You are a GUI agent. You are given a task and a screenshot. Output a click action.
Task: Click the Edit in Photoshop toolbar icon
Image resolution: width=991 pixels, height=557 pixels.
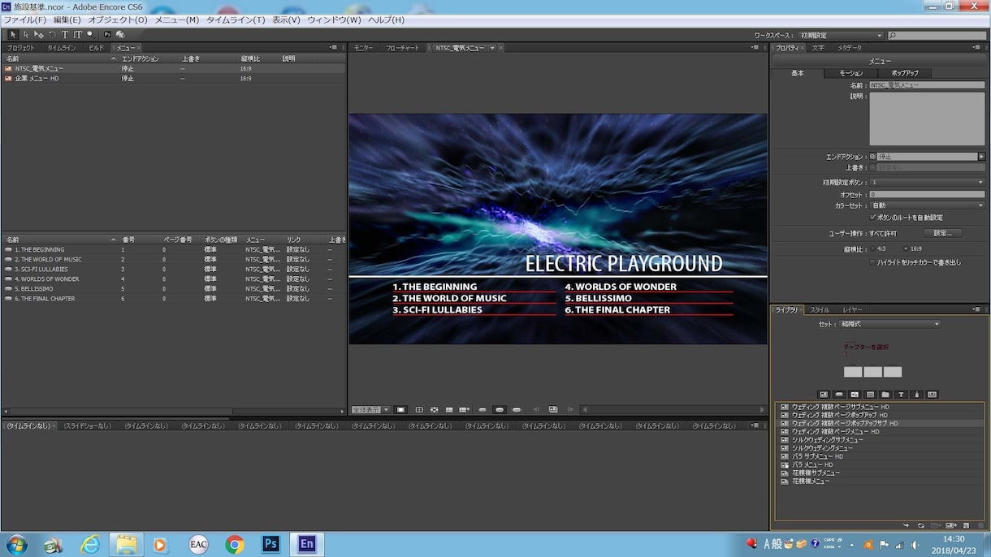(107, 35)
